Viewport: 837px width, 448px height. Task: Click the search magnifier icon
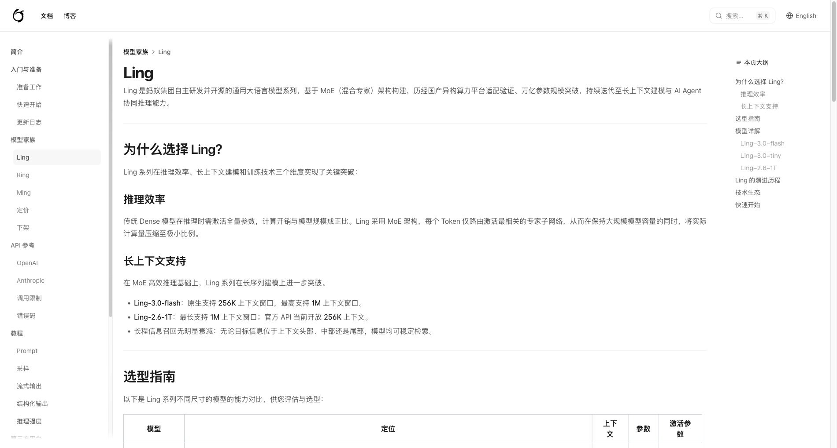click(718, 16)
